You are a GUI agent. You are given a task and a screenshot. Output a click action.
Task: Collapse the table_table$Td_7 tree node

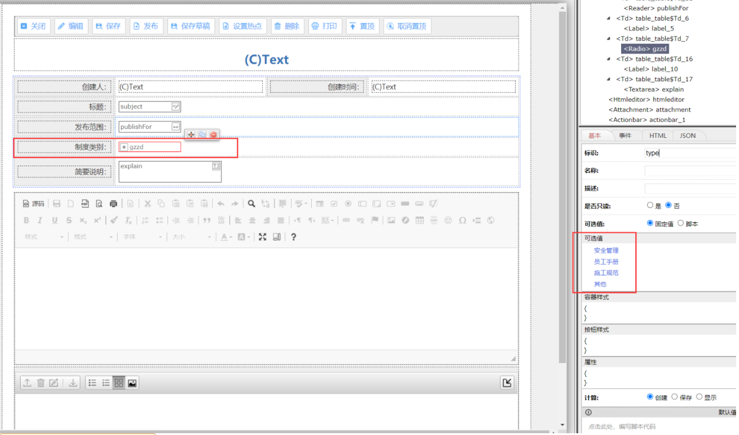pos(609,39)
